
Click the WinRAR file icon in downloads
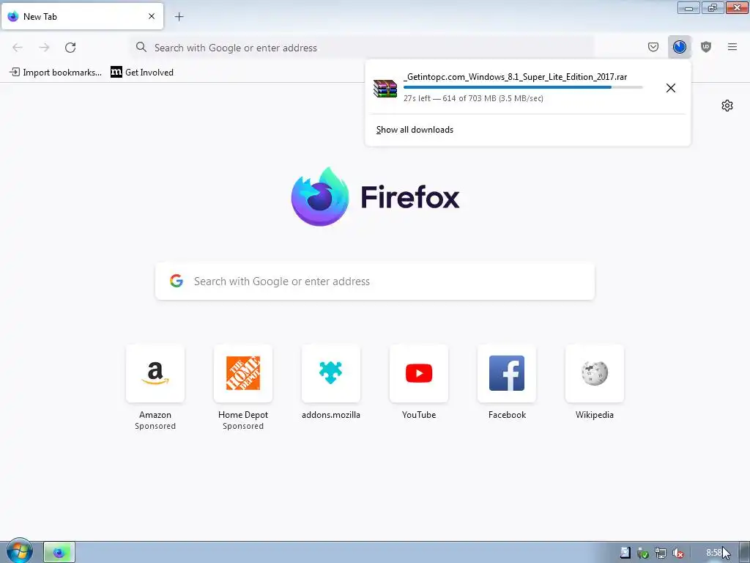tap(385, 88)
